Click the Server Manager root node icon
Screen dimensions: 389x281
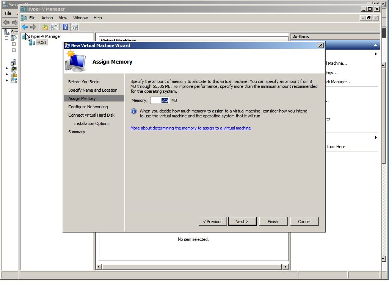point(7,32)
